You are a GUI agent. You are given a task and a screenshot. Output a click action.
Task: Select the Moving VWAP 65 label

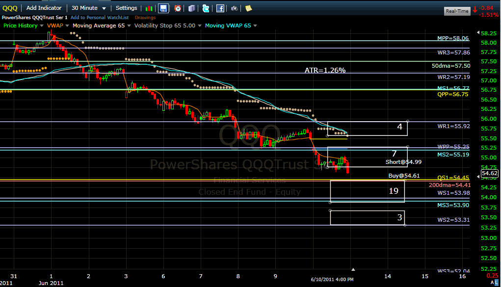click(x=228, y=26)
